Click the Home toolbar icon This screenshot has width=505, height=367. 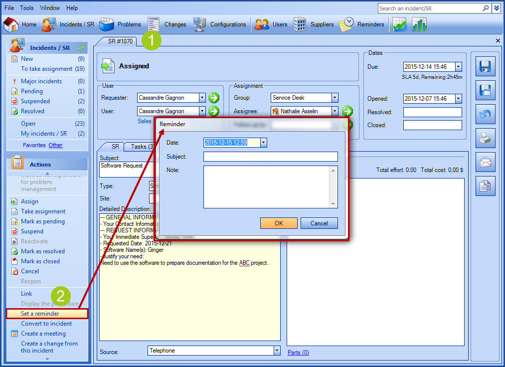pyautogui.click(x=22, y=24)
